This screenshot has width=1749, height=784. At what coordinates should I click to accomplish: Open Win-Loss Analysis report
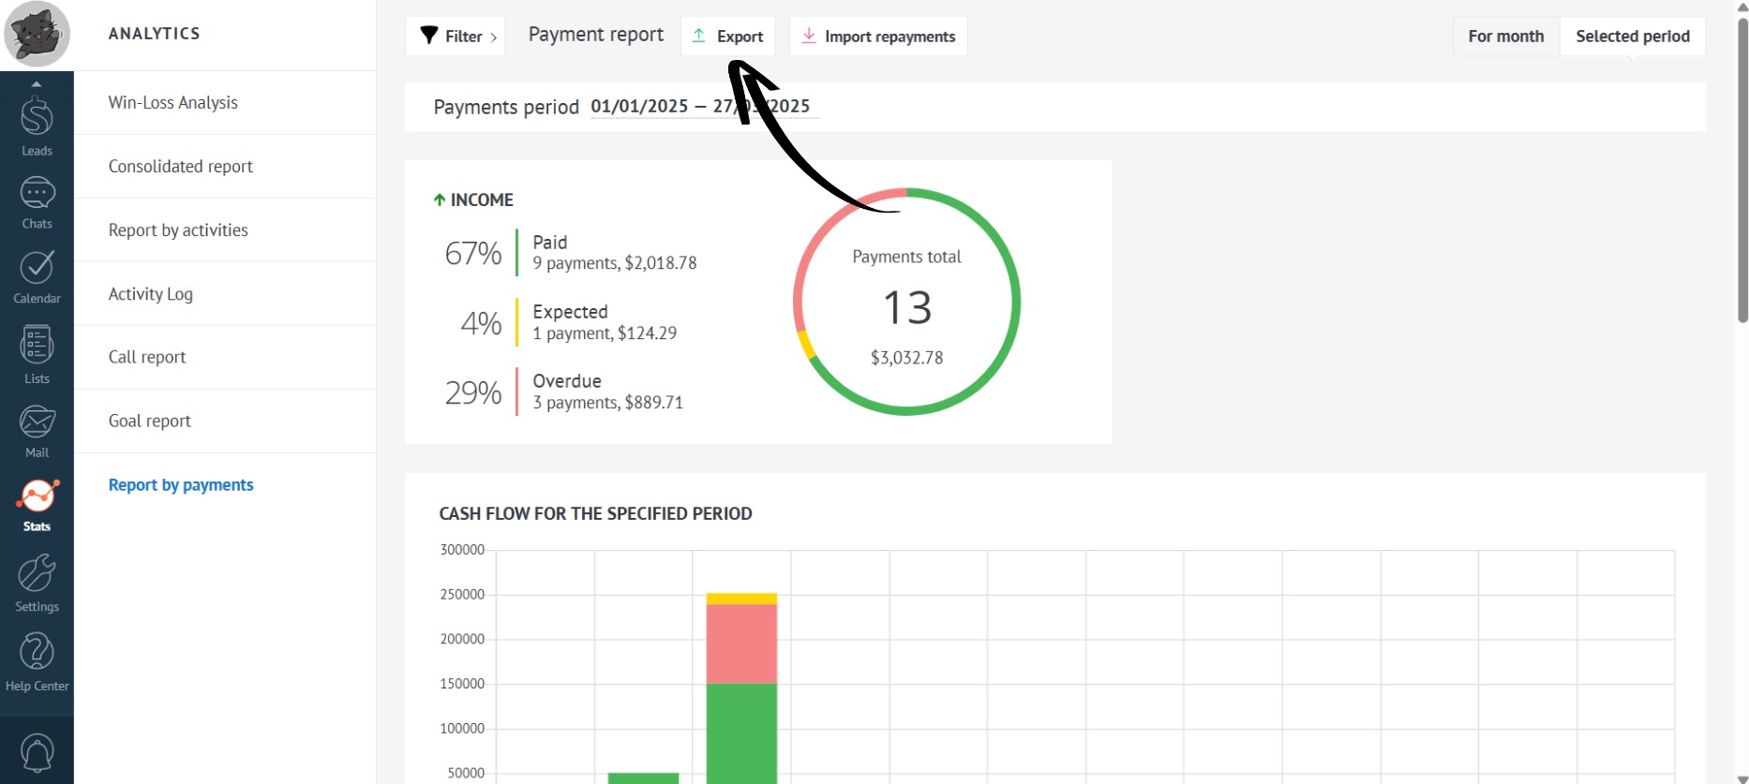tap(173, 103)
